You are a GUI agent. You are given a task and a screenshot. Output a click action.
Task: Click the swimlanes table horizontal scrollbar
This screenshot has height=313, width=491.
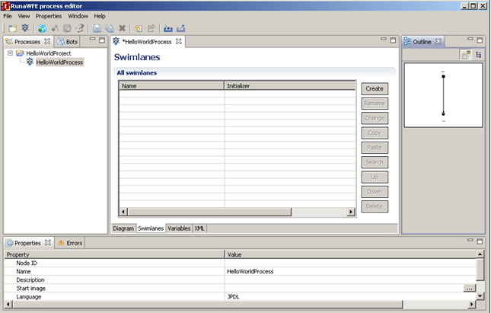(x=237, y=212)
